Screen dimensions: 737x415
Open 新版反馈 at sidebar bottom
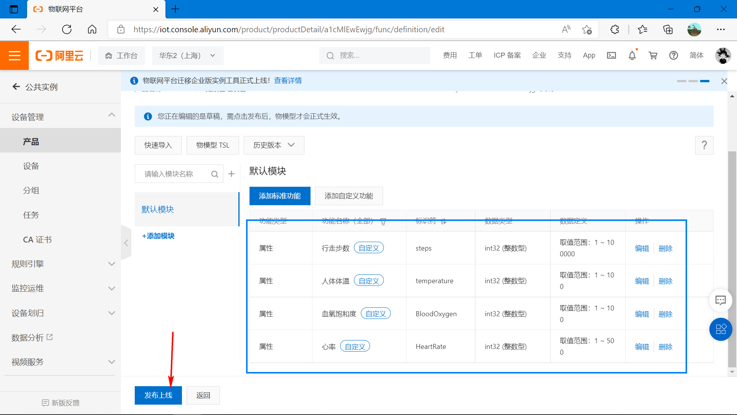[x=61, y=403]
